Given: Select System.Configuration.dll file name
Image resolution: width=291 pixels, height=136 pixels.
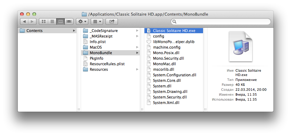Looking at the screenshot, I should (174, 75).
